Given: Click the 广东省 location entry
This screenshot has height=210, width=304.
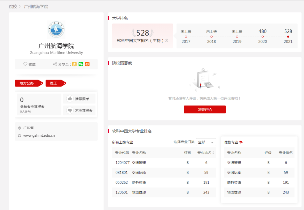Looking at the screenshot, I should 28,128.
